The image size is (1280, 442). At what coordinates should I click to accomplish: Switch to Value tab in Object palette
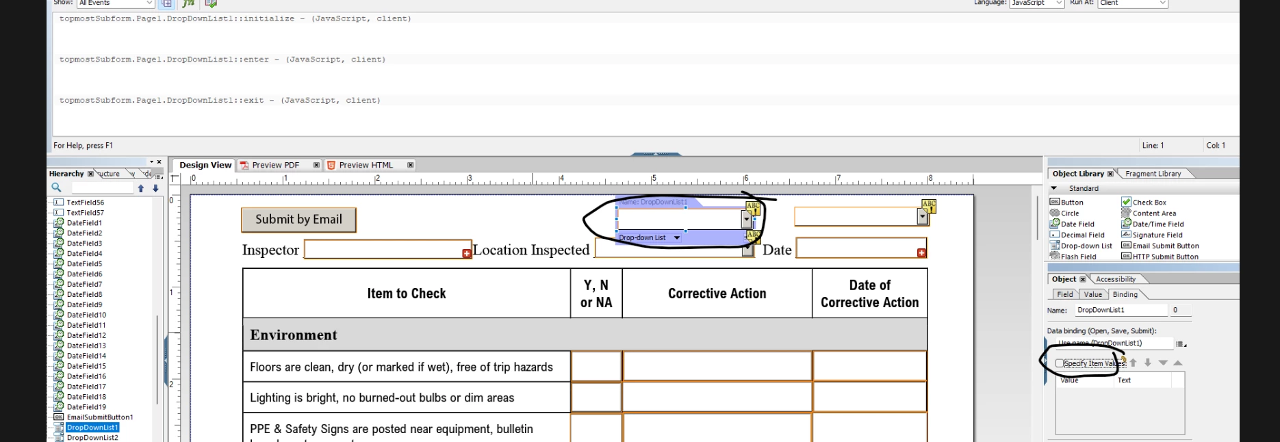(x=1092, y=294)
